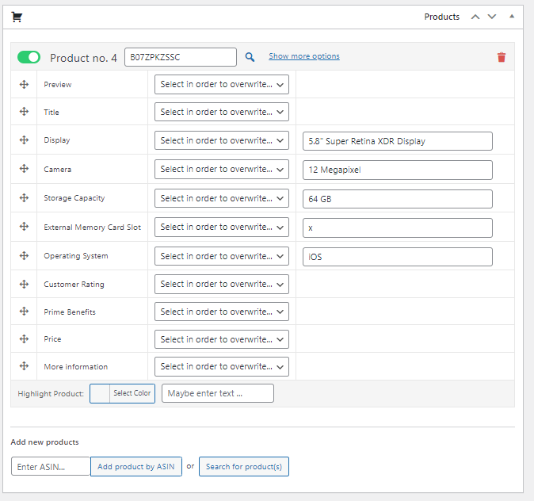Click the ASIN field containing B07ZPKZSSC
Image resolution: width=534 pixels, height=501 pixels.
click(x=181, y=57)
